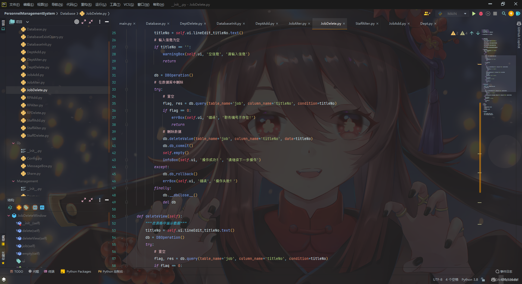Run with coverage icon in top toolbar
The width and height of the screenshot is (522, 284).
(488, 14)
